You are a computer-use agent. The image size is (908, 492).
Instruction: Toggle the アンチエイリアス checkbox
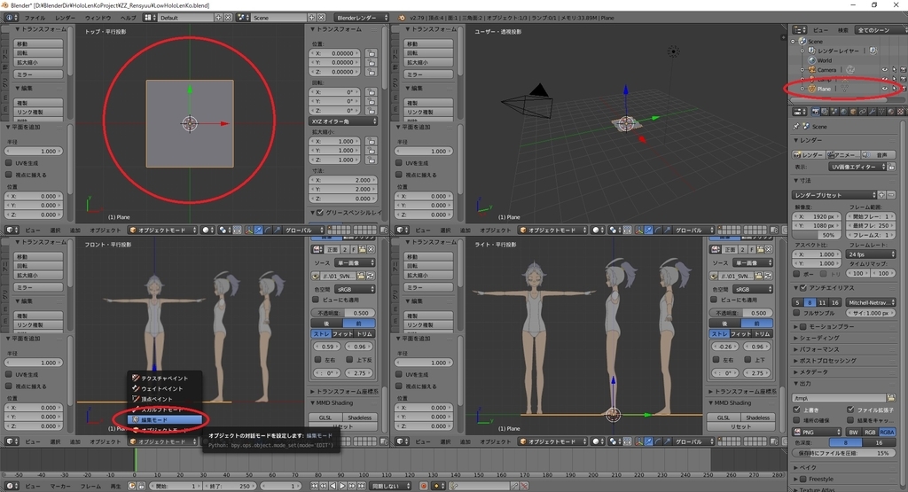click(802, 288)
